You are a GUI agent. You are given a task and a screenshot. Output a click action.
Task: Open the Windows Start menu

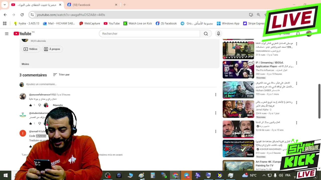click(x=6, y=175)
